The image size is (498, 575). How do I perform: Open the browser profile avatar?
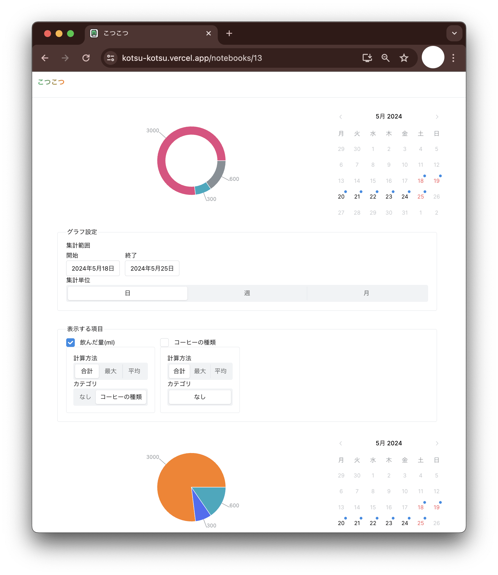pos(433,57)
